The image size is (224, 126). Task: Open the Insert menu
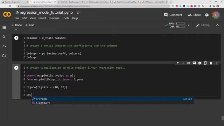(42, 18)
